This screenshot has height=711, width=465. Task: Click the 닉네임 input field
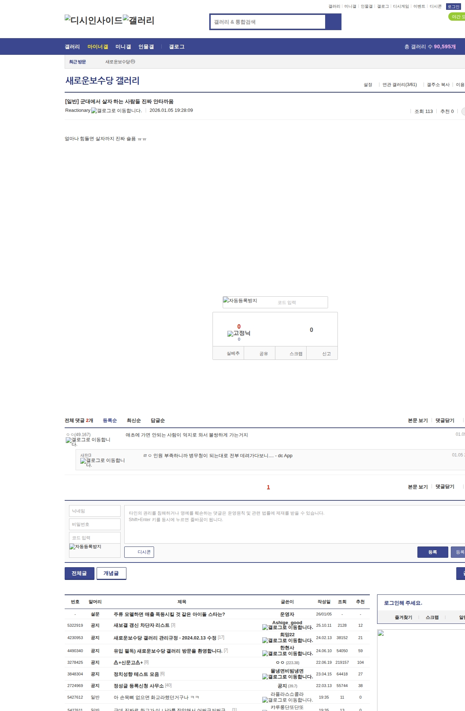click(x=95, y=511)
